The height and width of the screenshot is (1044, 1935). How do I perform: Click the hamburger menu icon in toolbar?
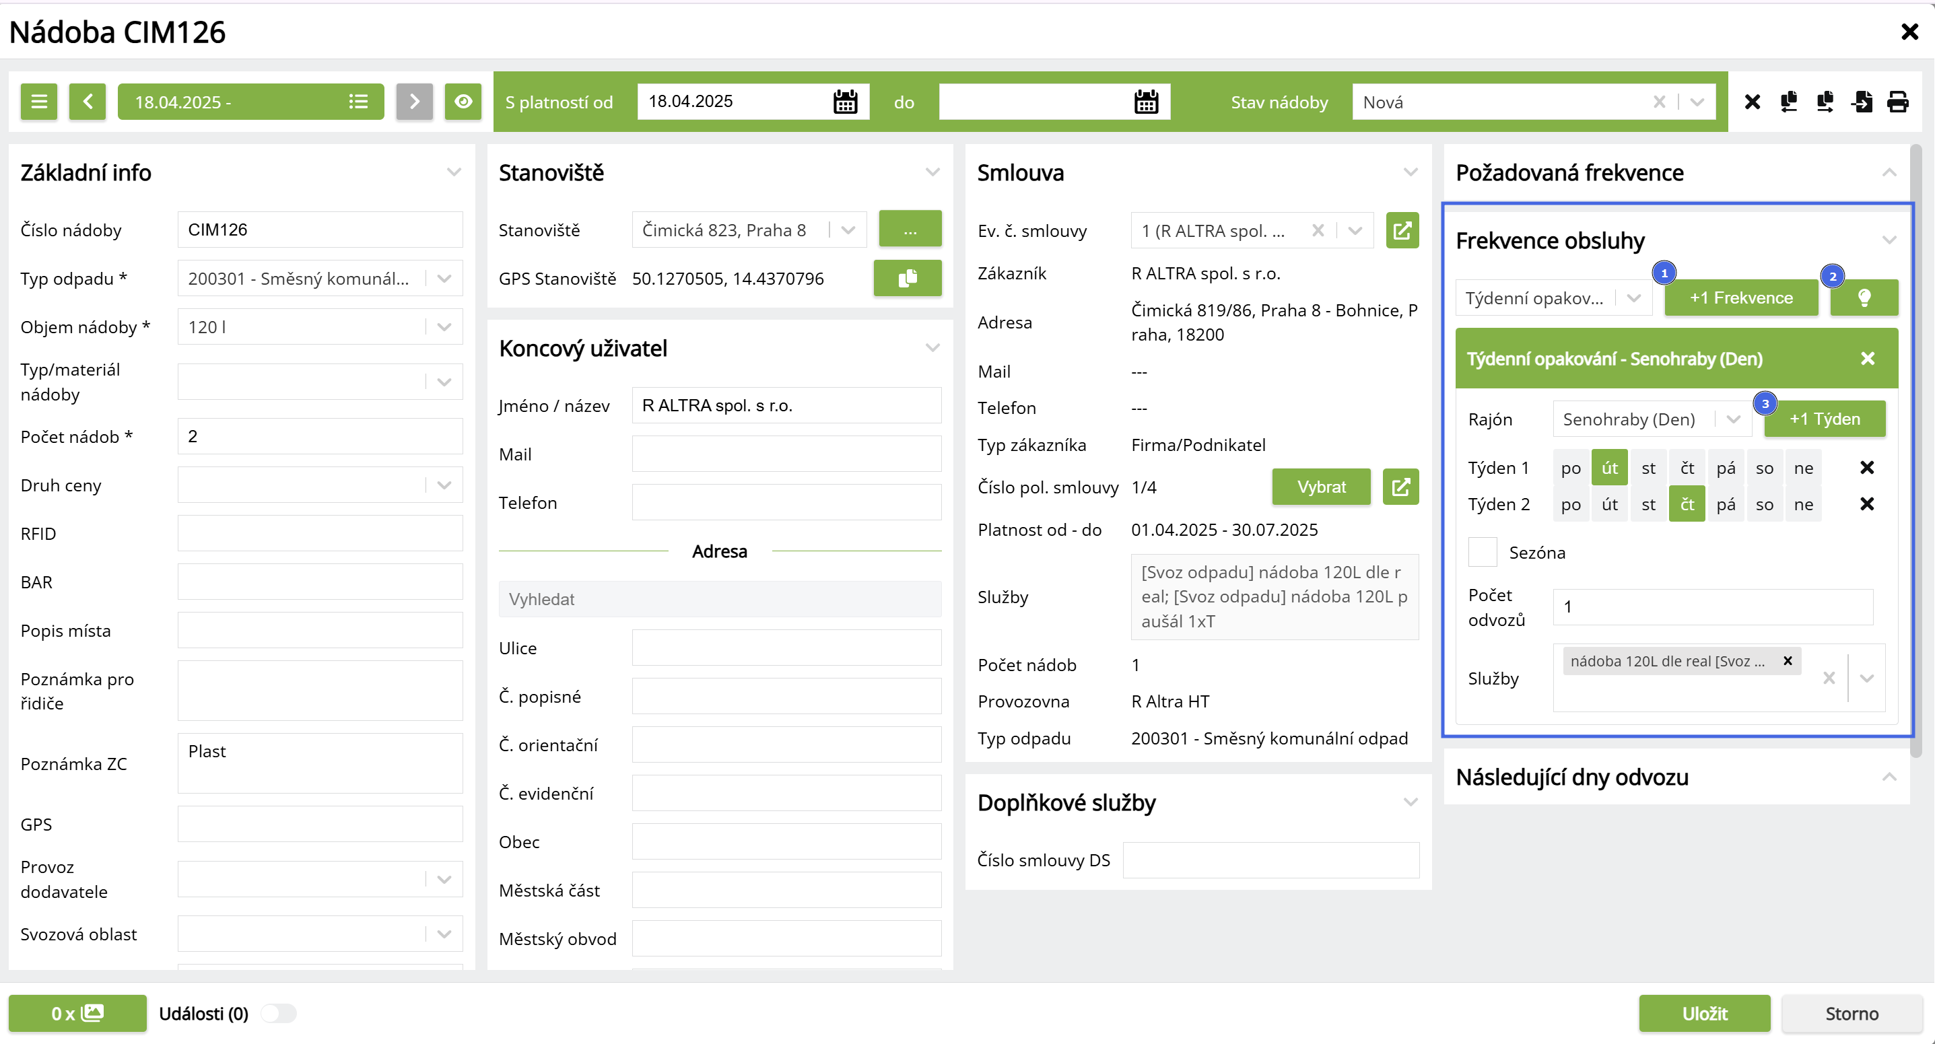coord(39,102)
